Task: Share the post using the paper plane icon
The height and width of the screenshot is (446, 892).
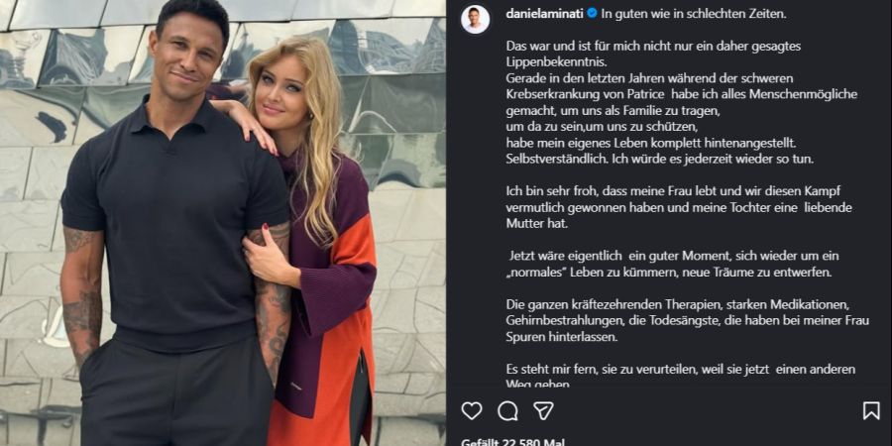Action: [x=543, y=410]
